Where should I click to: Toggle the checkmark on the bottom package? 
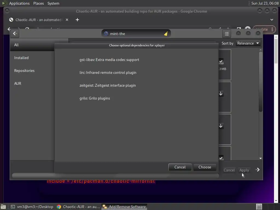221,158
